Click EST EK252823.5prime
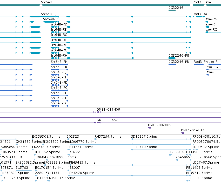Image resolution: width=221 pixels, height=182 pixels. coord(15,173)
